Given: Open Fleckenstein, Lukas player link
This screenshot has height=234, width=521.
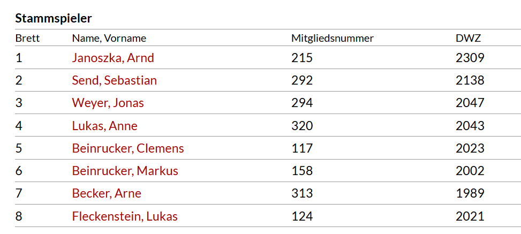Looking at the screenshot, I should click(125, 217).
